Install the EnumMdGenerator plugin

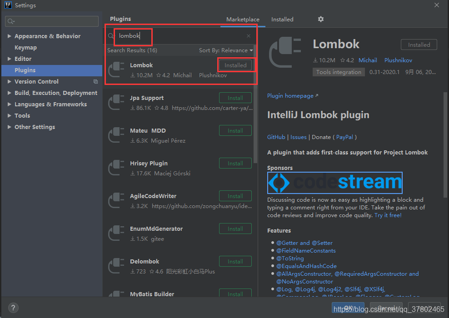(x=235, y=229)
